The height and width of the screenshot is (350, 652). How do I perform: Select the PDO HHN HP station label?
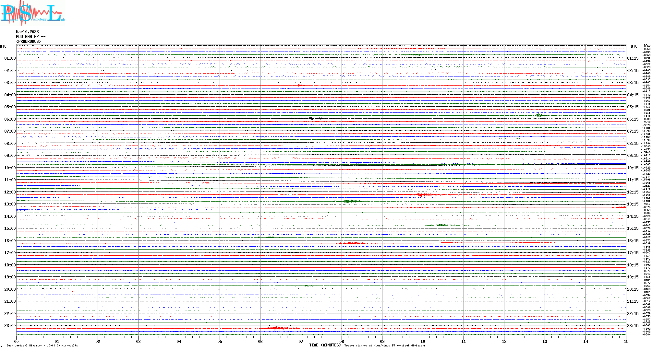(30, 37)
